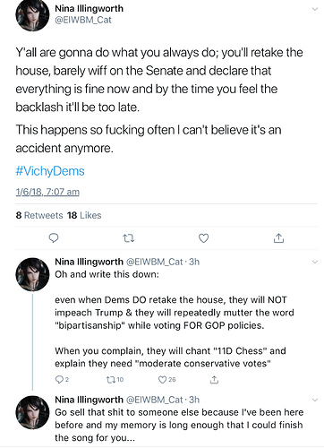Click the reply icon under the main tweet

[x=54, y=238]
